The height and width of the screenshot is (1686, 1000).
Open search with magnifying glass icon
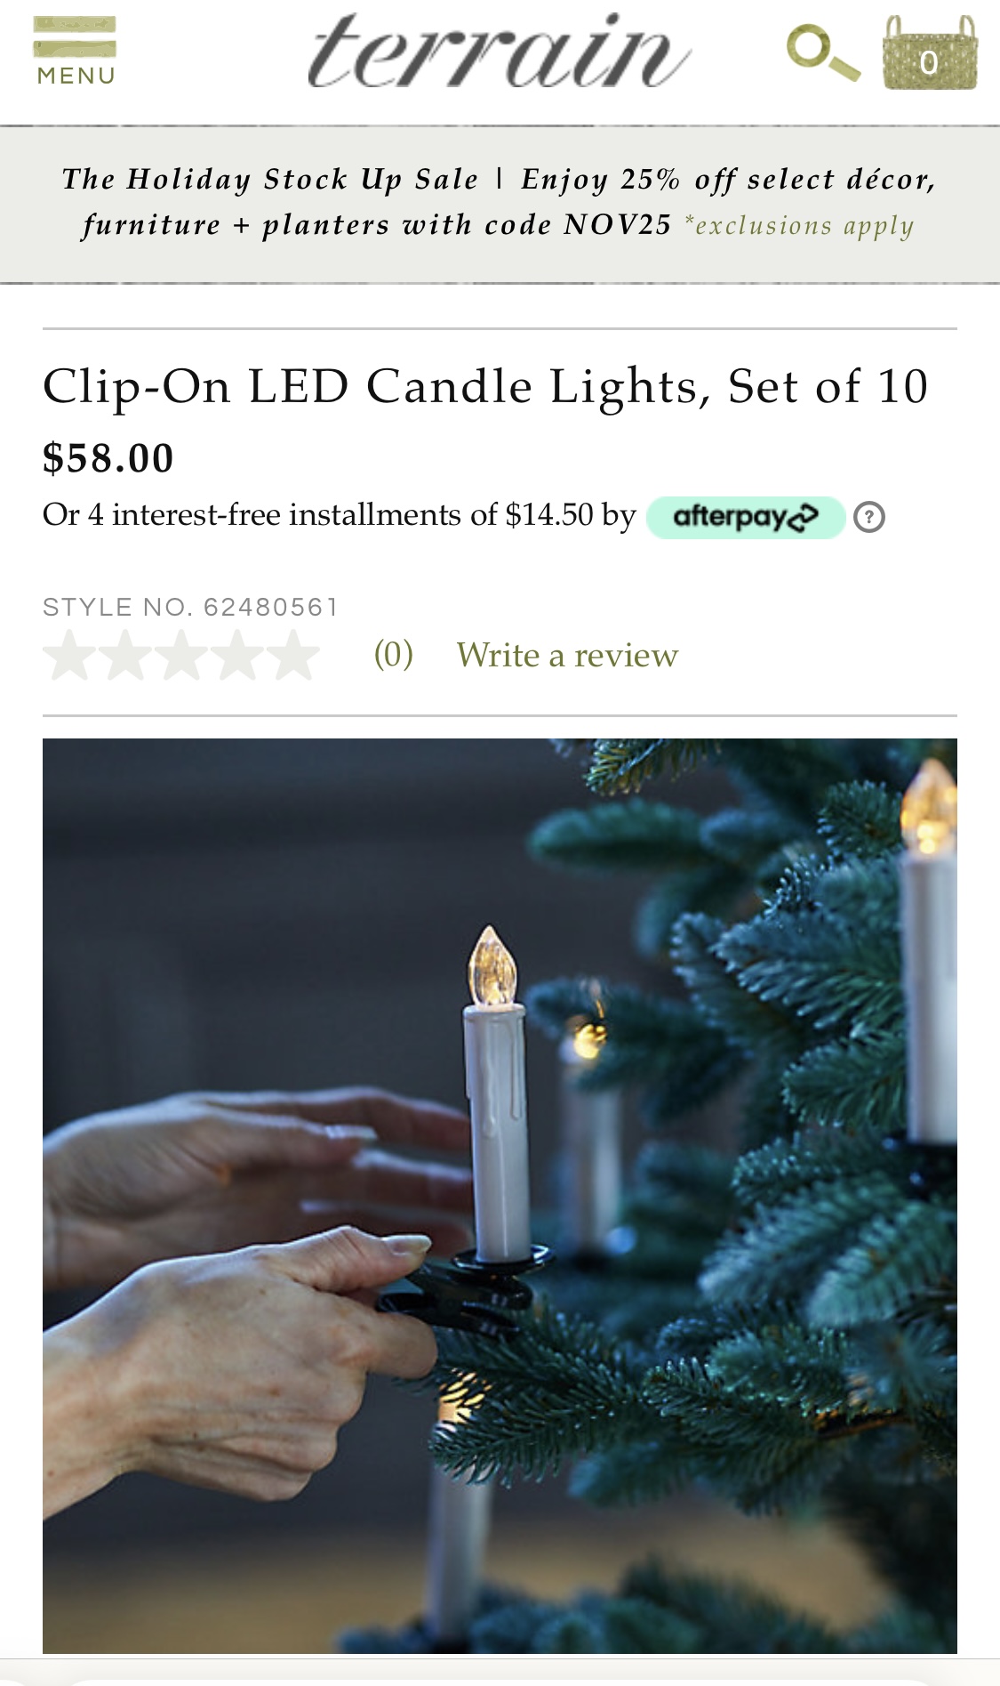pyautogui.click(x=823, y=53)
